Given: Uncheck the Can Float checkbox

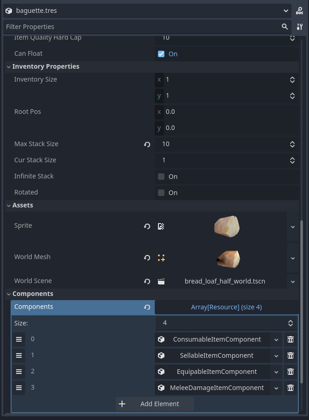Looking at the screenshot, I should pos(161,54).
